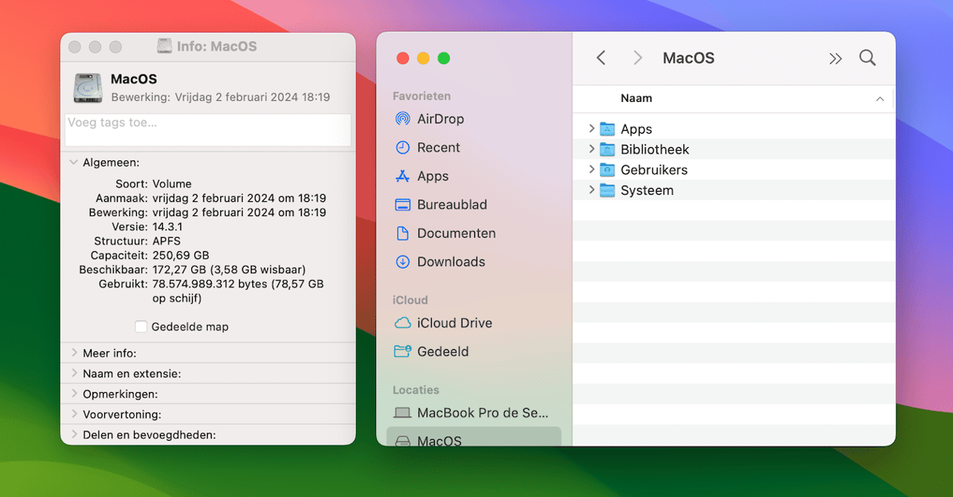Click the Info window close button

[74, 47]
